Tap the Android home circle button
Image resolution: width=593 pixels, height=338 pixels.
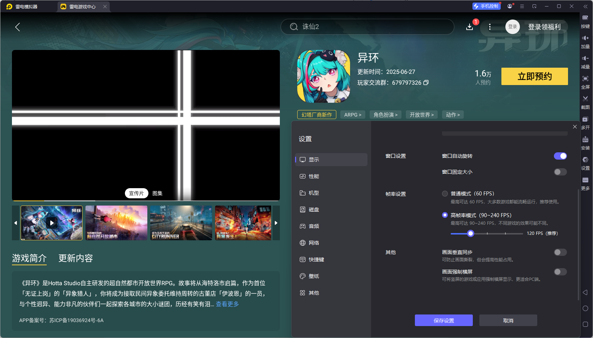[x=585, y=308]
